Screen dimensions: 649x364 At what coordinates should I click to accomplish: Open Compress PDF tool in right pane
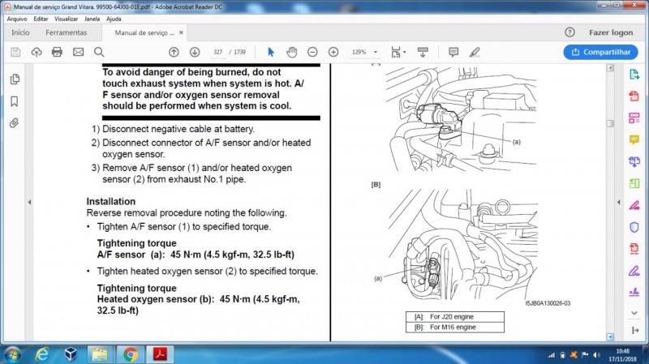(x=634, y=248)
